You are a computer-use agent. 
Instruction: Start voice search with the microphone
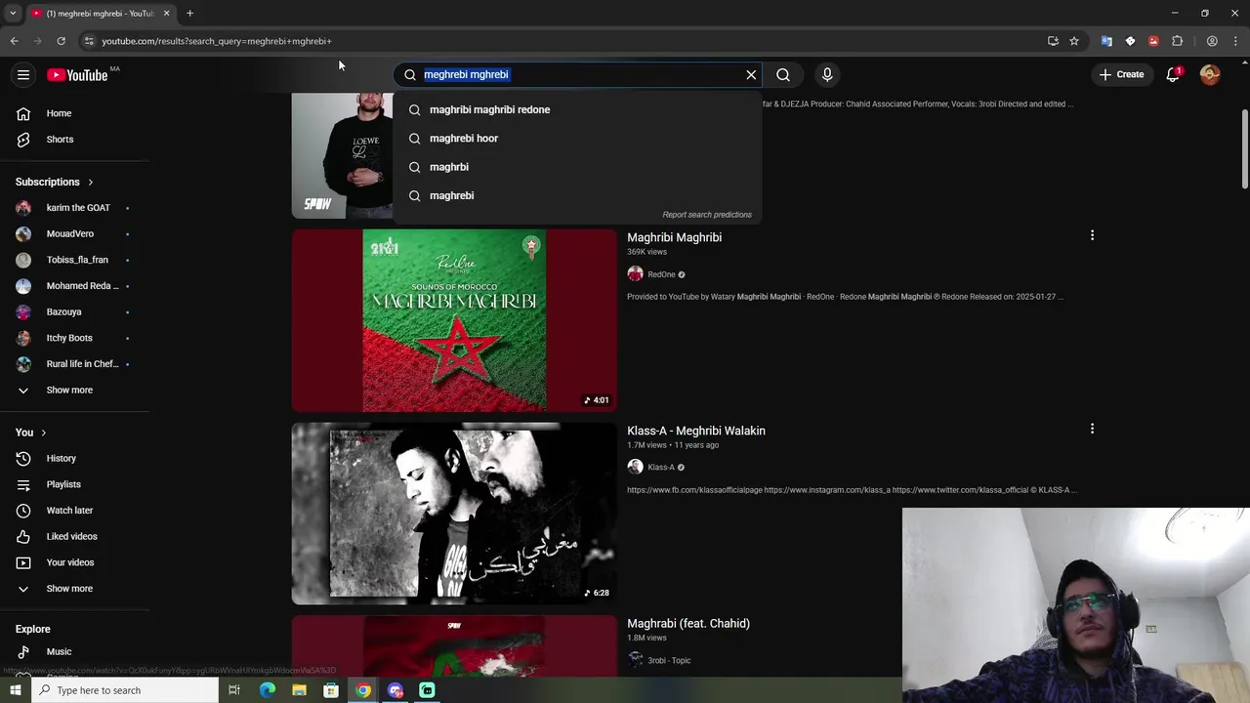pos(827,75)
